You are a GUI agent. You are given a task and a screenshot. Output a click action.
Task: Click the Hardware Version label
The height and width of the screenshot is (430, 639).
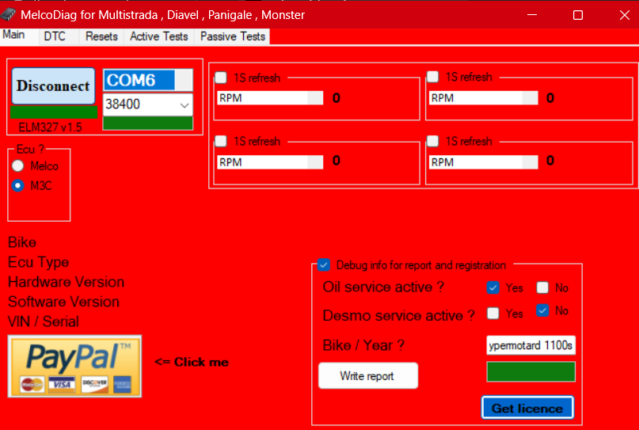[x=66, y=282]
